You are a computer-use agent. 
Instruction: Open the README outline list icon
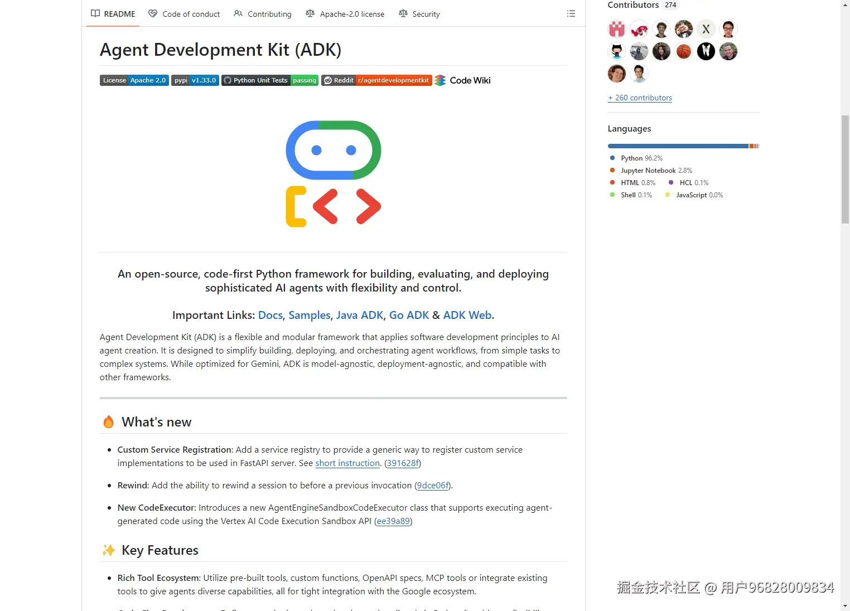571,13
